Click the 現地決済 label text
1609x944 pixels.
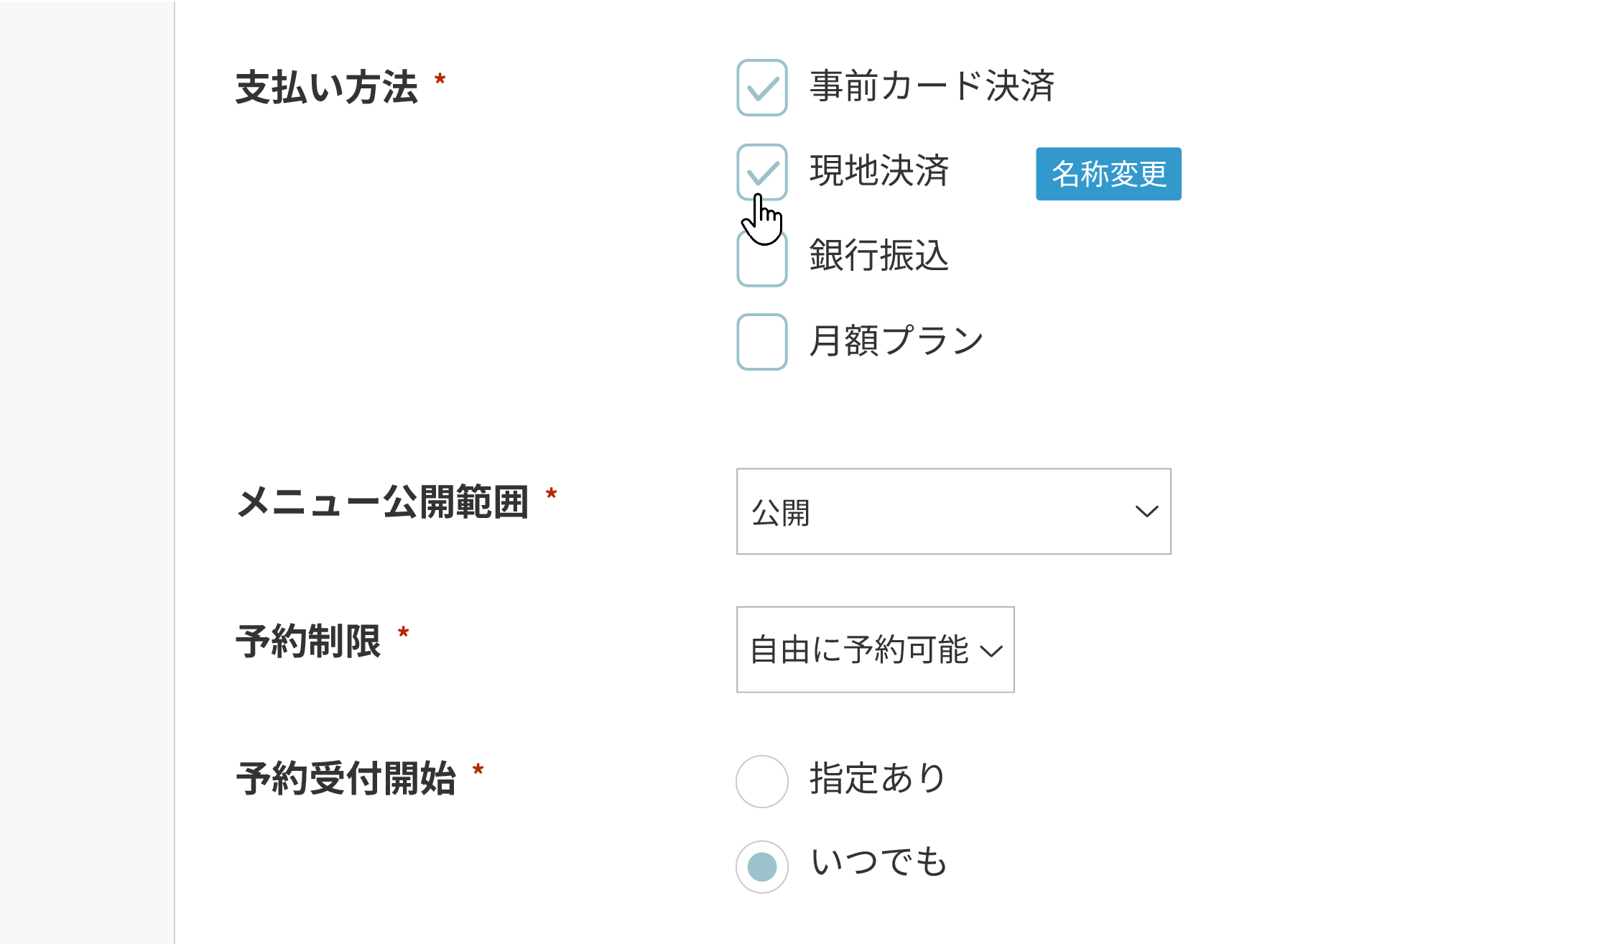(x=878, y=171)
